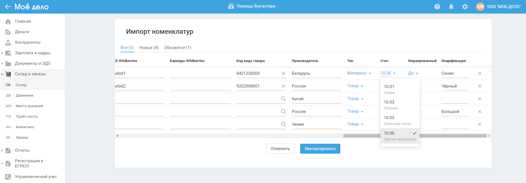Switch to Обновятся (1) tab
Viewport: 526px width, 183px height.
(x=178, y=48)
